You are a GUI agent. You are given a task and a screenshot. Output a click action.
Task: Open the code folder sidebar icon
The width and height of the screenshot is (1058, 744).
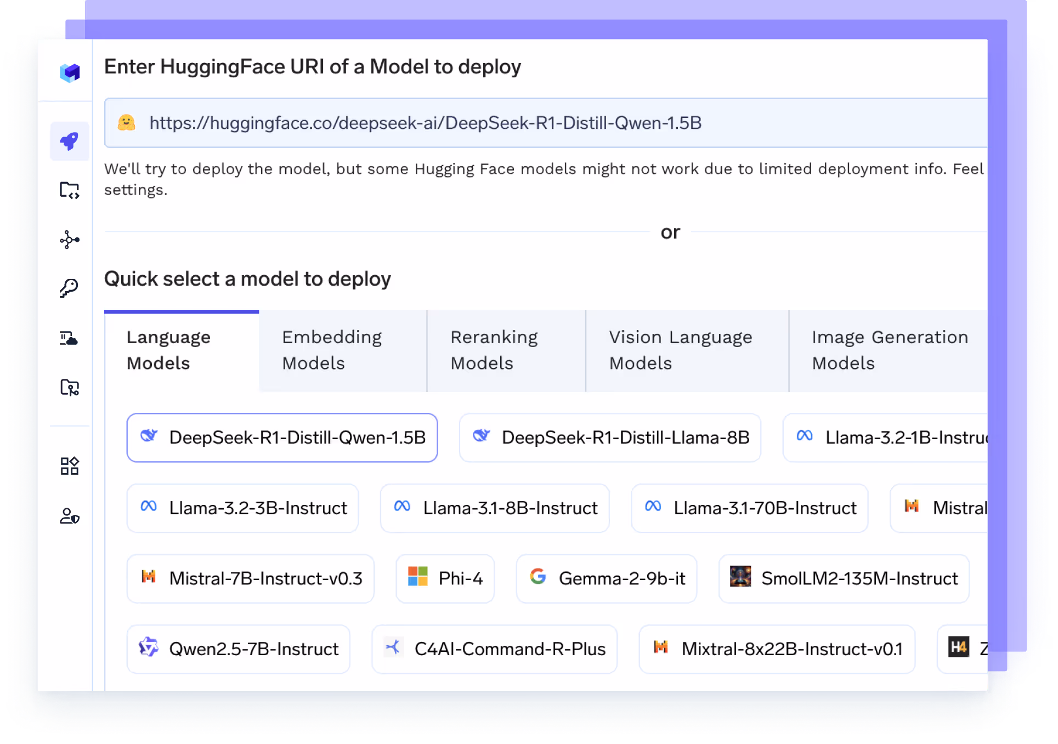(x=70, y=190)
